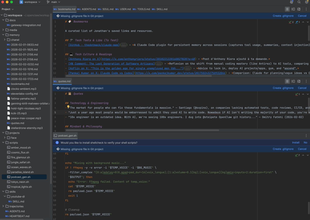Viewport: 310px width, 220px height.
Task: Switch to the SKILL.md editor tab
Action: pyautogui.click(x=160, y=9)
